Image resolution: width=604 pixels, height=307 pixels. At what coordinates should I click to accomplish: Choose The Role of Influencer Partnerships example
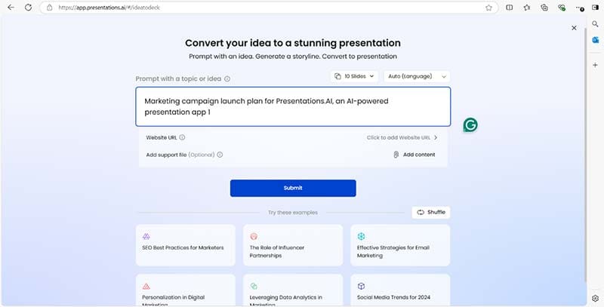tap(293, 245)
